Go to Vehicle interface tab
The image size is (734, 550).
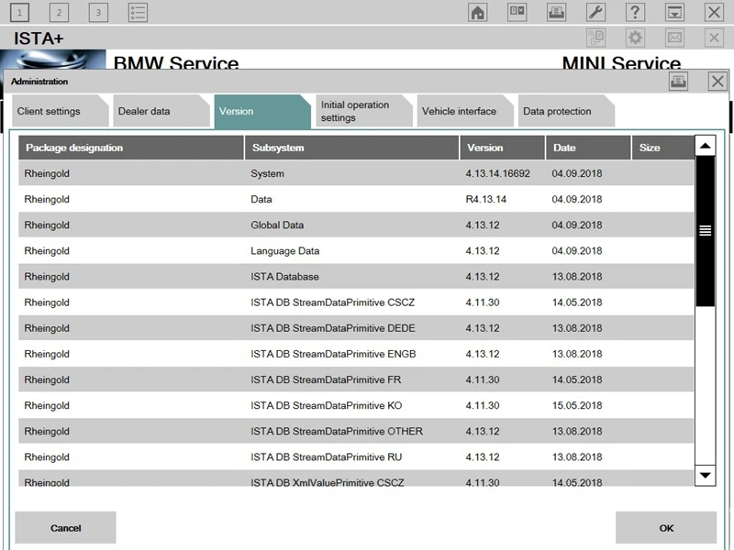(465, 111)
